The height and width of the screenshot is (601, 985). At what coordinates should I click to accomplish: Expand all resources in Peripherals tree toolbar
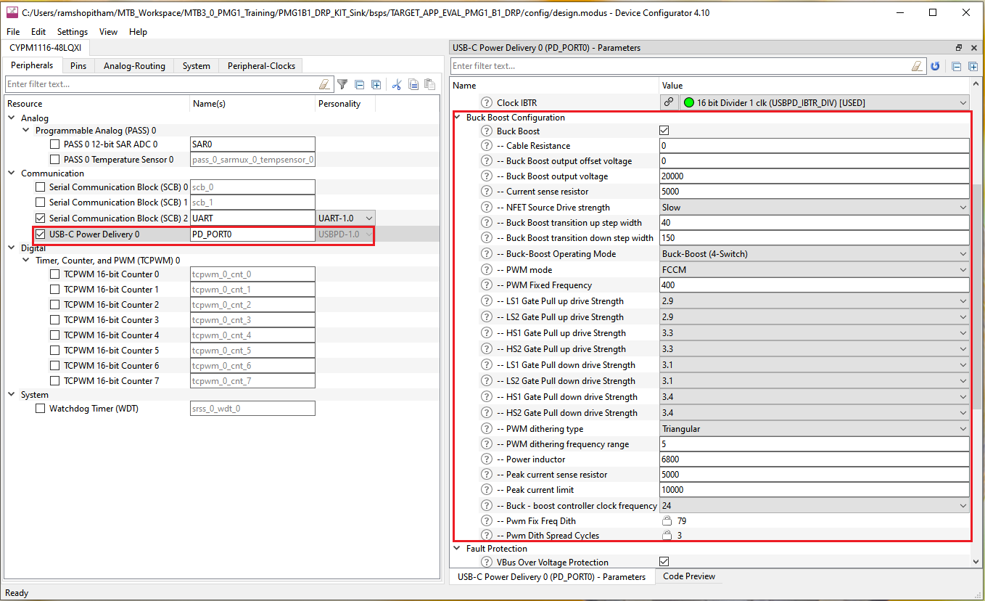[376, 84]
